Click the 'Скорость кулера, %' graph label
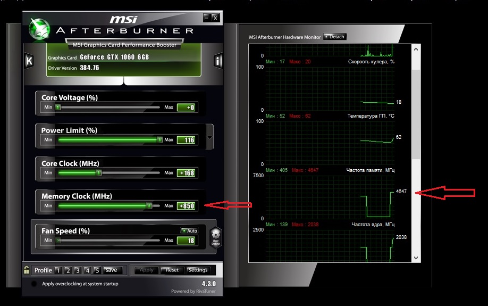Image resolution: width=488 pixels, height=306 pixels. click(x=371, y=62)
